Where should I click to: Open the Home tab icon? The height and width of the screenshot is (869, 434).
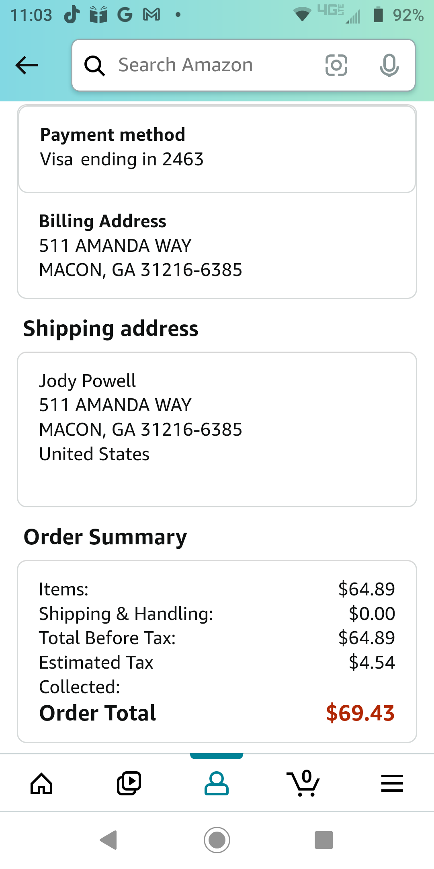41,783
